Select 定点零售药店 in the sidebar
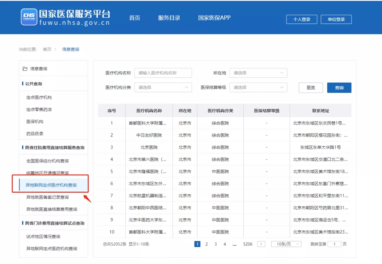This screenshot has height=264, width=382. 39,110
